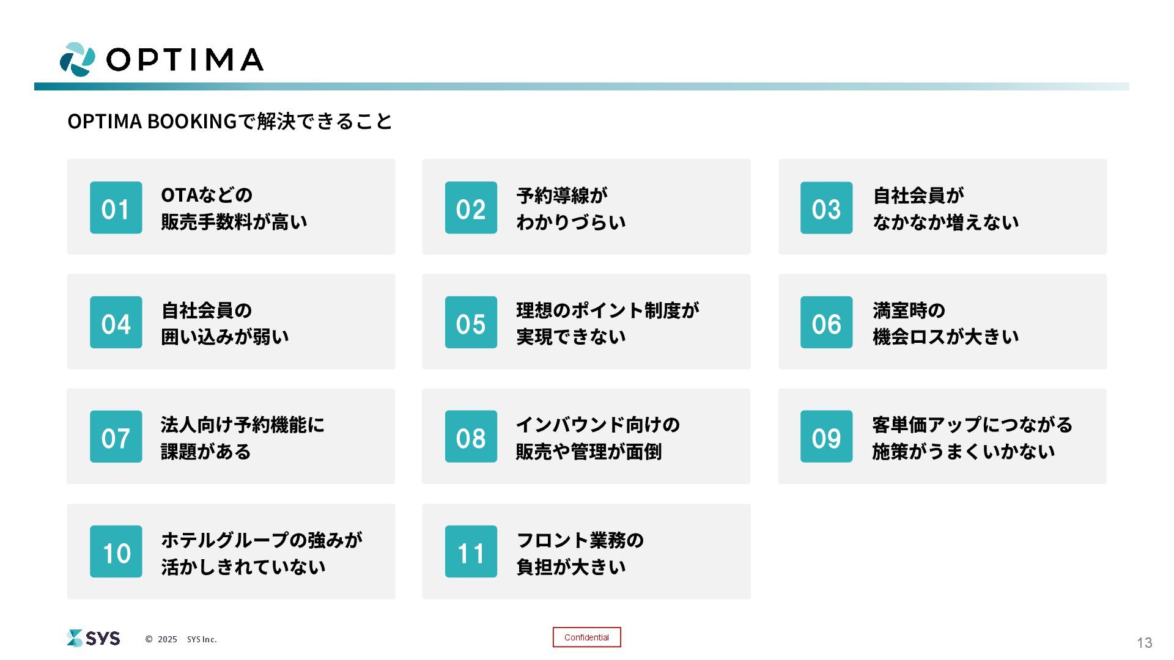Click the 06 teal number badge
The image size is (1174, 660).
tap(826, 323)
